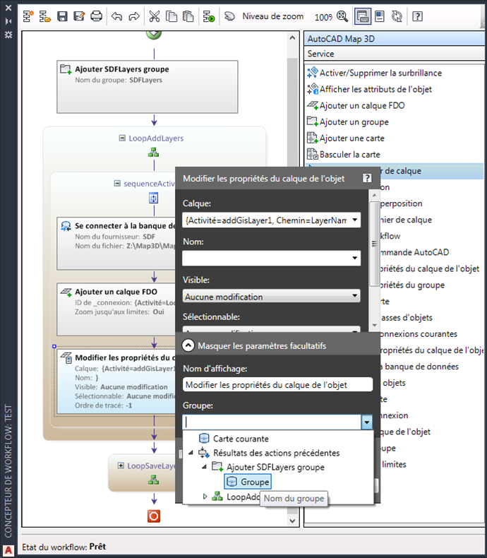Click the LoopSaveLayers loop icon
The width and height of the screenshot is (487, 558).
pyautogui.click(x=154, y=480)
